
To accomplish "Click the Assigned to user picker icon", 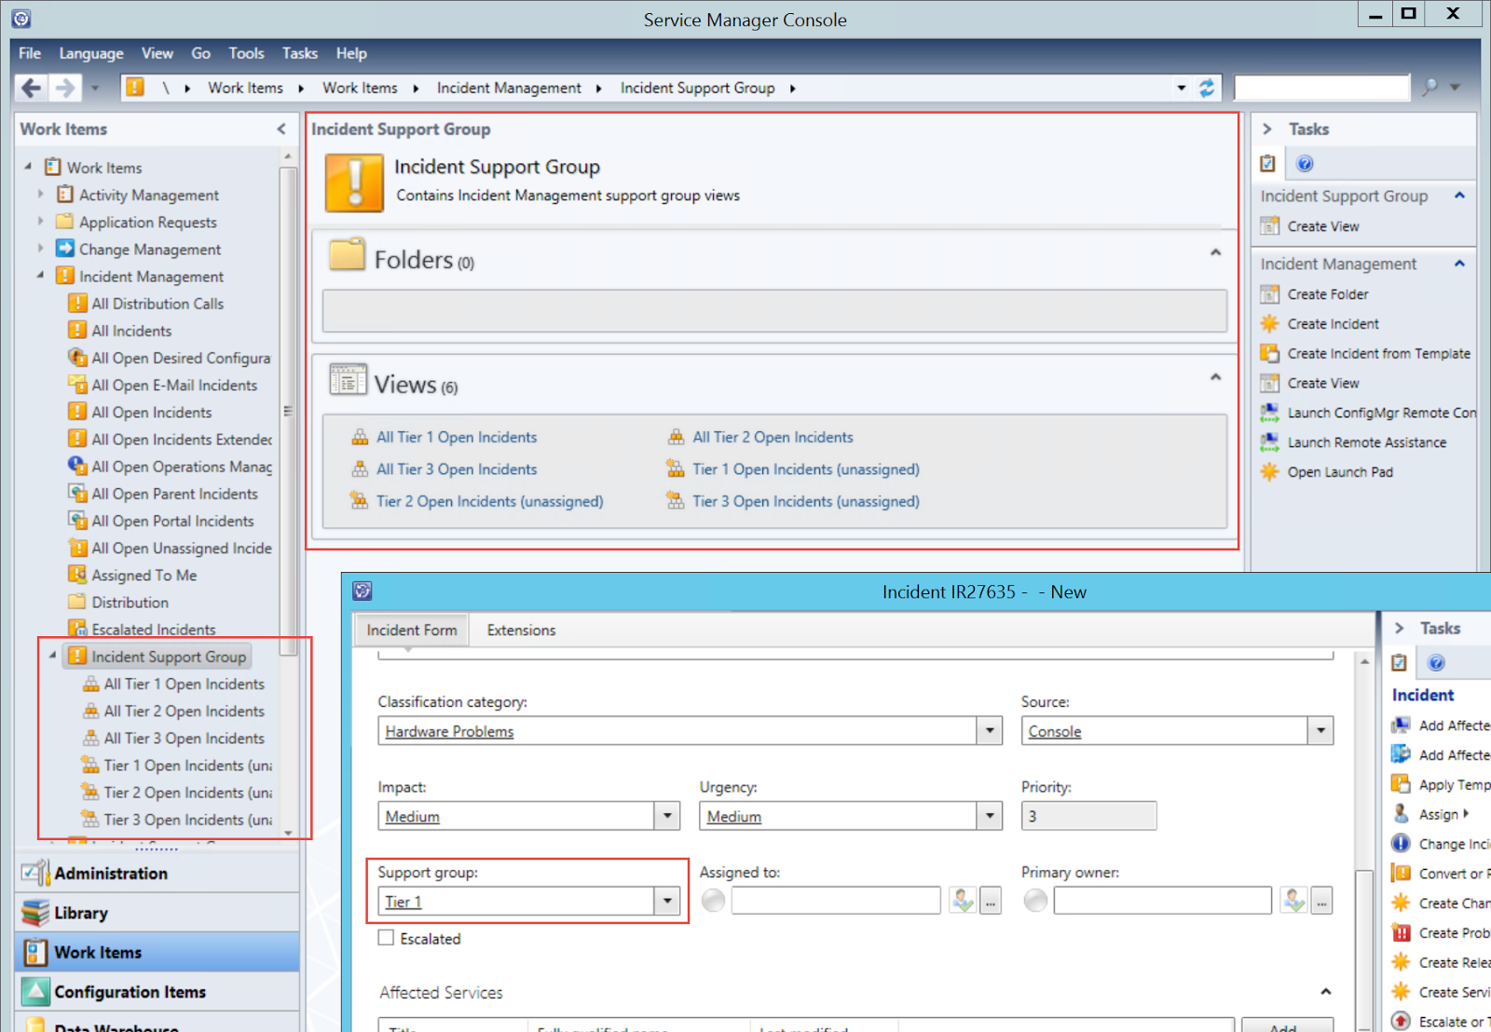I will pos(963,901).
